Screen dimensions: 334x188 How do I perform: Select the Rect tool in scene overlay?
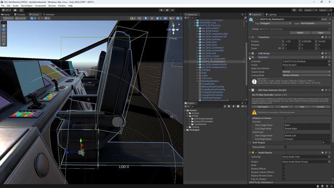4,40
